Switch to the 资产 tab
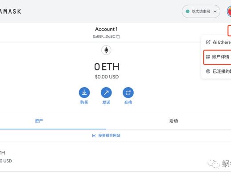231x177 pixels. pyautogui.click(x=39, y=121)
